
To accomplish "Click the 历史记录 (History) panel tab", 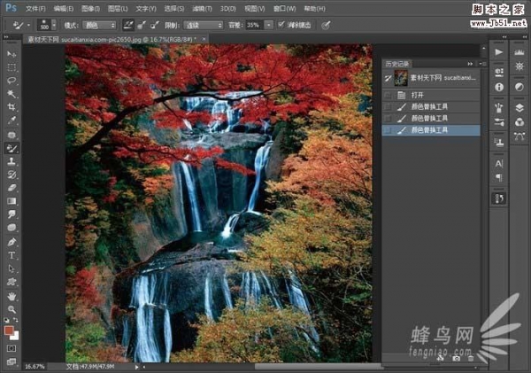I will click(398, 65).
